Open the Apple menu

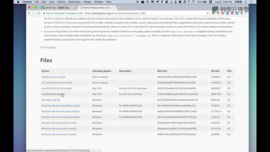[x=18, y=2]
